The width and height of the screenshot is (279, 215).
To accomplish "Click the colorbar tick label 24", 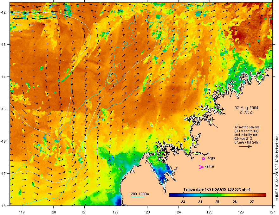I will click(200, 202).
